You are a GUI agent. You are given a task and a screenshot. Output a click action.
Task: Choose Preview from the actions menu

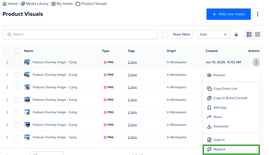(231, 75)
